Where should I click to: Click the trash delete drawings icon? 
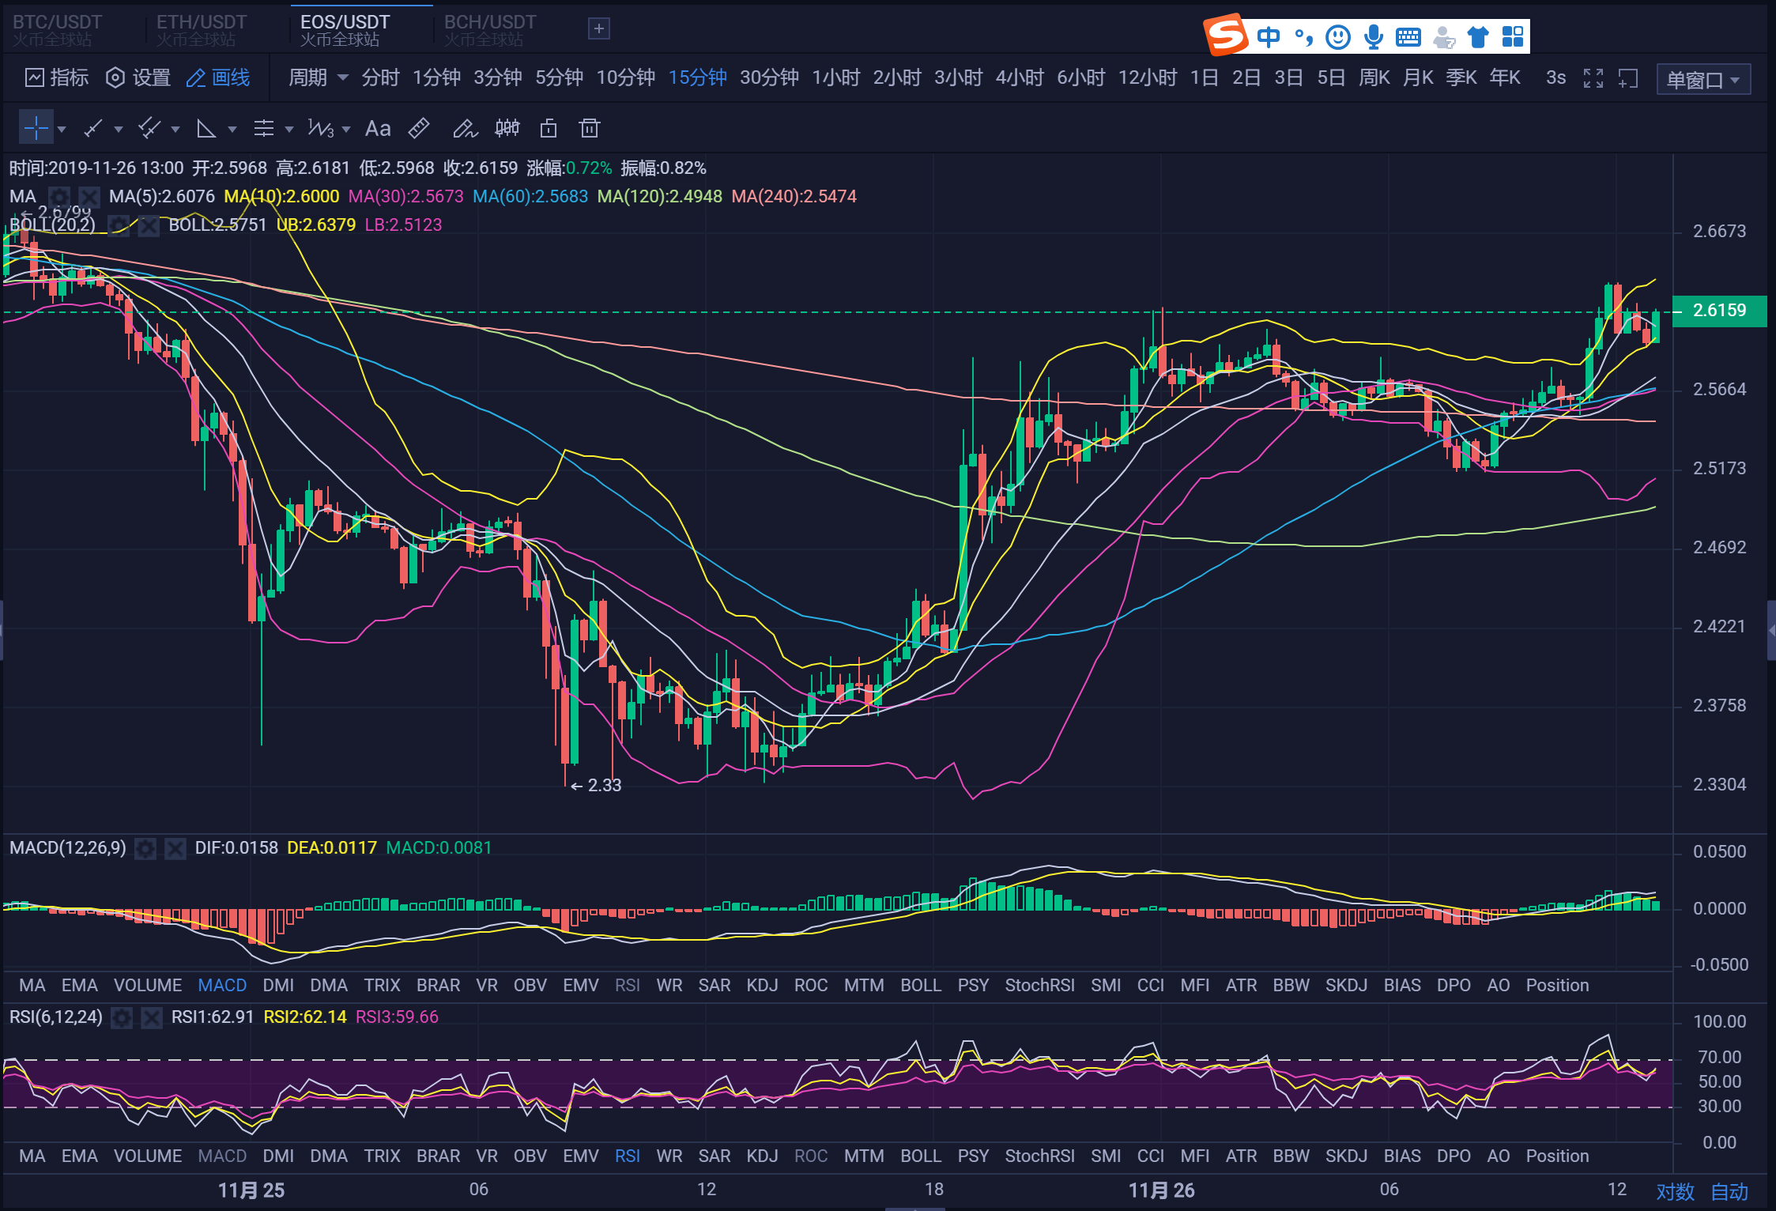pyautogui.click(x=590, y=128)
